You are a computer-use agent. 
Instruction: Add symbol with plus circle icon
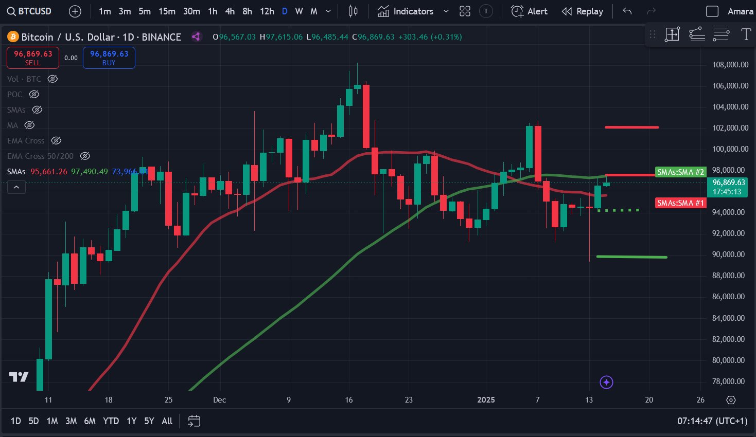[75, 11]
